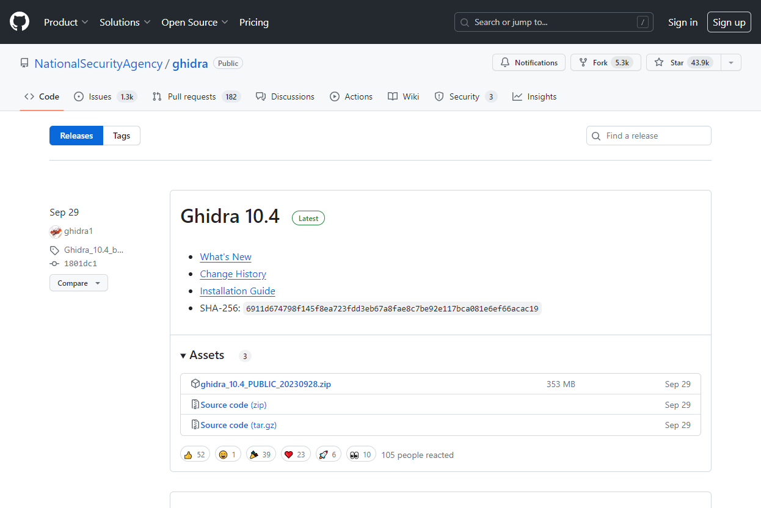The image size is (761, 508).
Task: Open the Change History link
Action: point(233,274)
